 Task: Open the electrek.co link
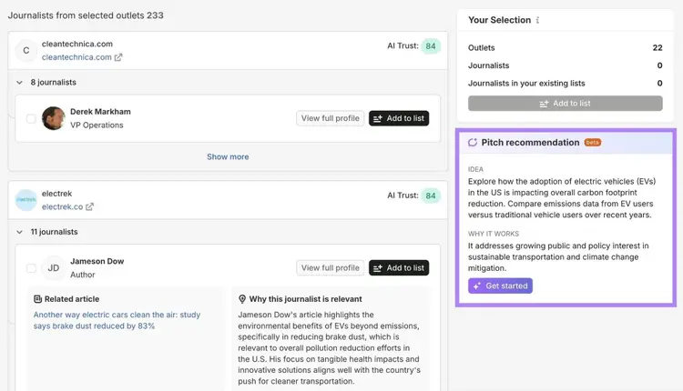(62, 206)
